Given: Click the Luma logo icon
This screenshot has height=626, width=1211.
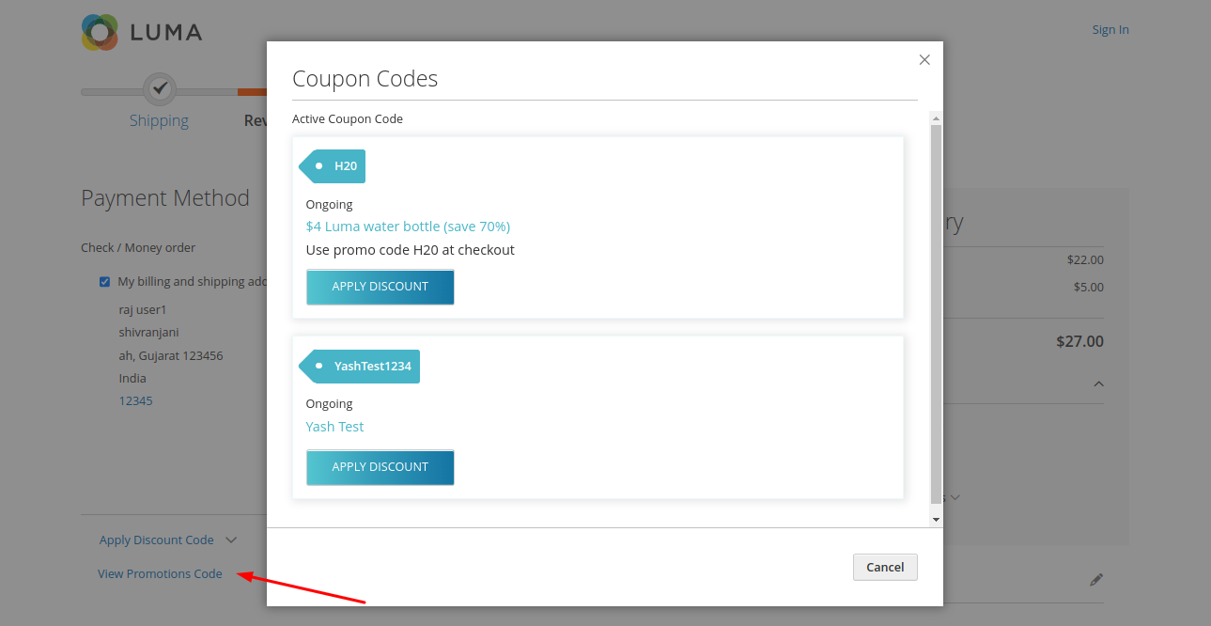Looking at the screenshot, I should coord(100,33).
